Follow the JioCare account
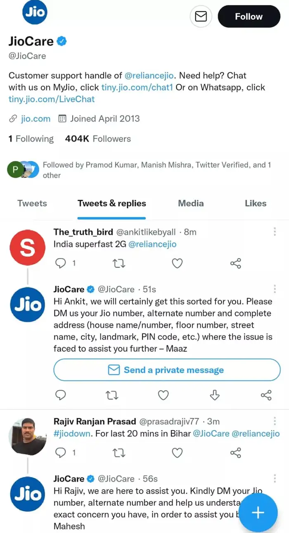Image resolution: width=289 pixels, height=533 pixels. (x=249, y=17)
